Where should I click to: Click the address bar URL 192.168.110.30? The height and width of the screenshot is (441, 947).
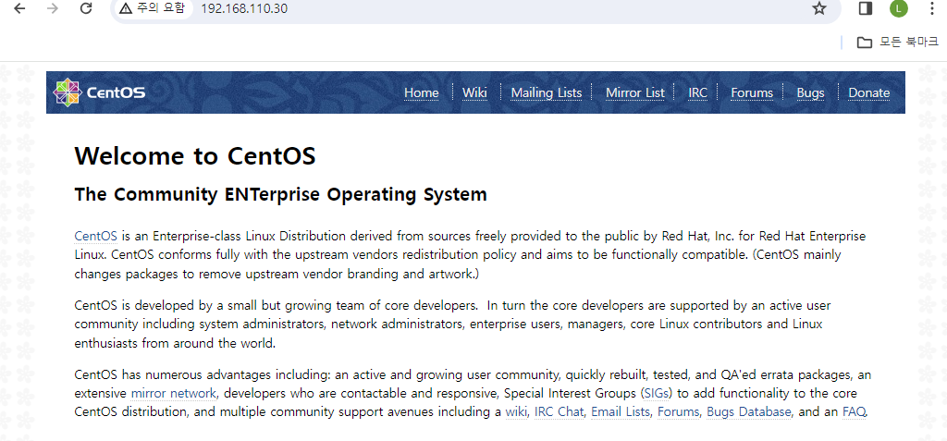pos(244,8)
